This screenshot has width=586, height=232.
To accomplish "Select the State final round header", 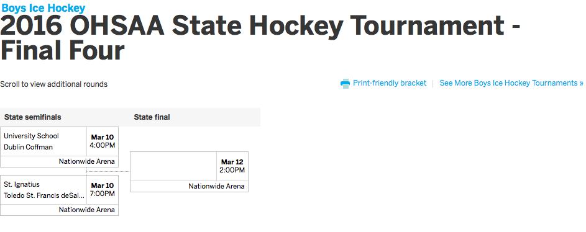I will pyautogui.click(x=152, y=117).
